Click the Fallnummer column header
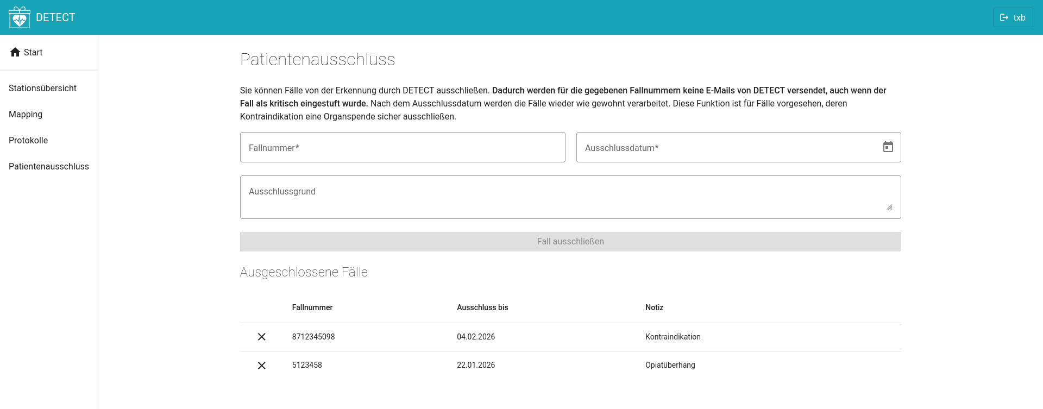 tap(312, 307)
